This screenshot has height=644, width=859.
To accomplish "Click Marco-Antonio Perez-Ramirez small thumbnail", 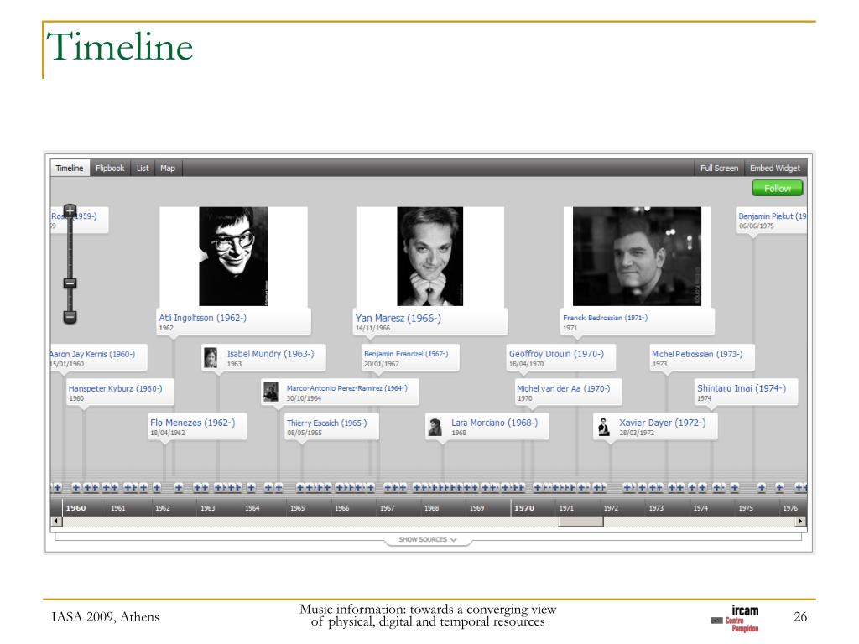I will [x=271, y=392].
